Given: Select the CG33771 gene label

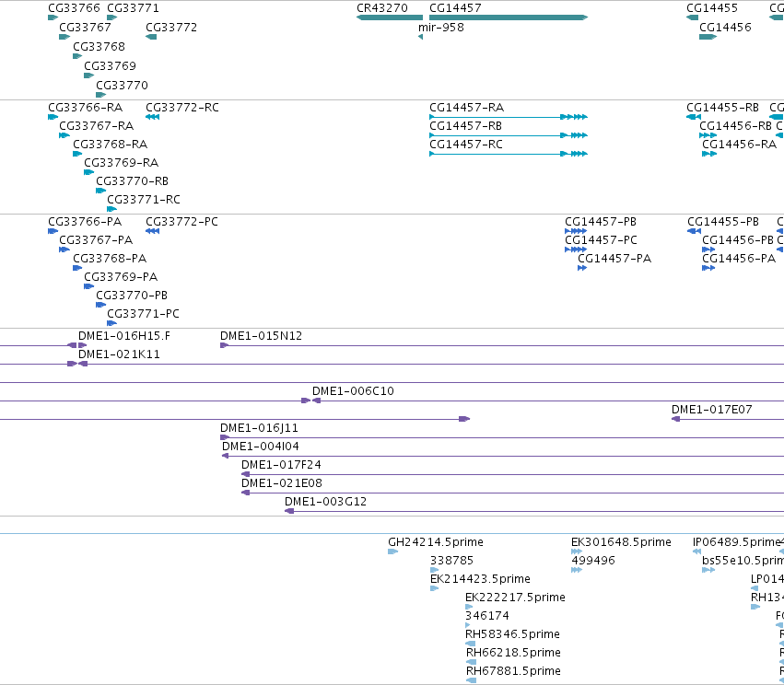Looking at the screenshot, I should pos(133,8).
